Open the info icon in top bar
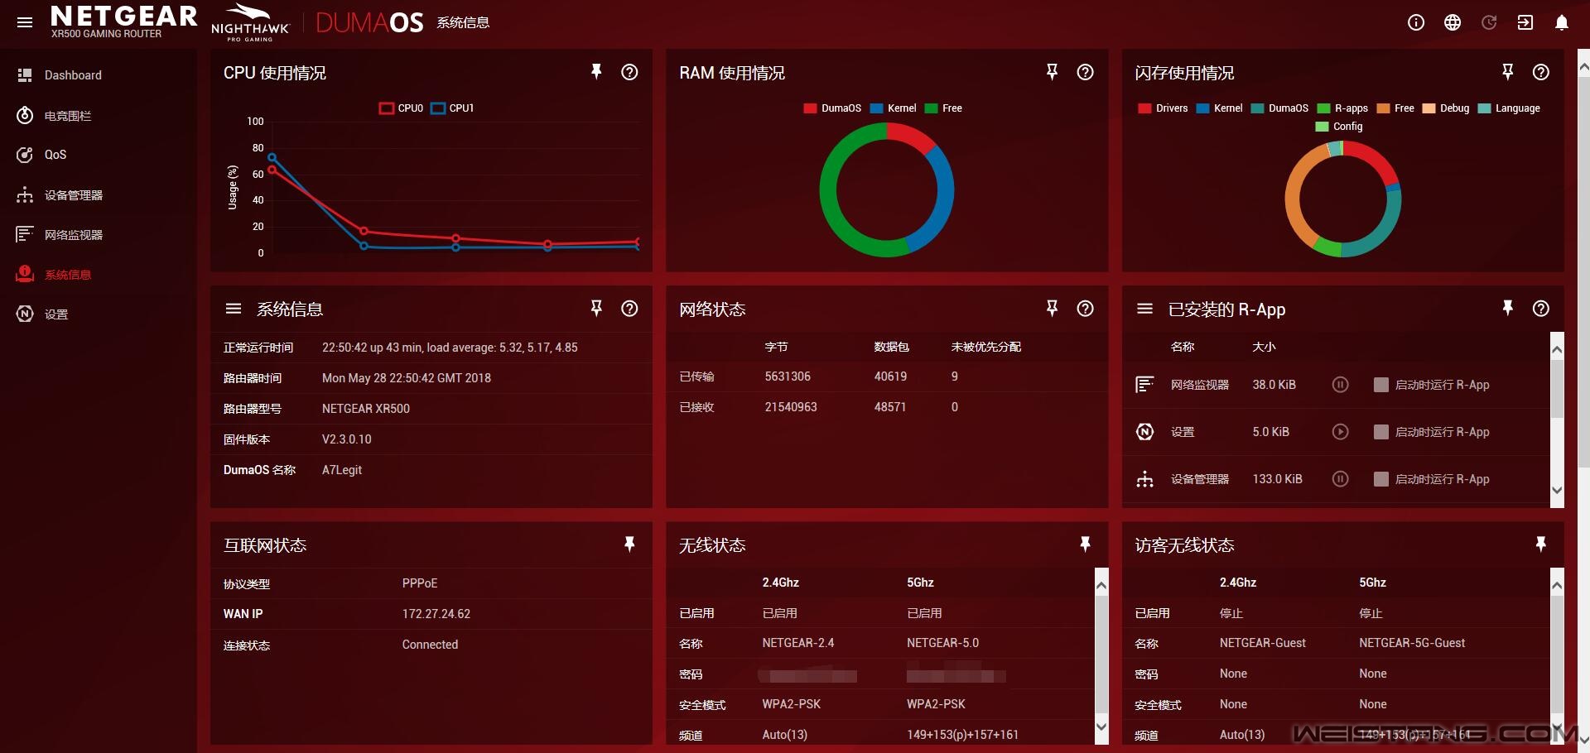1590x753 pixels. click(1415, 23)
